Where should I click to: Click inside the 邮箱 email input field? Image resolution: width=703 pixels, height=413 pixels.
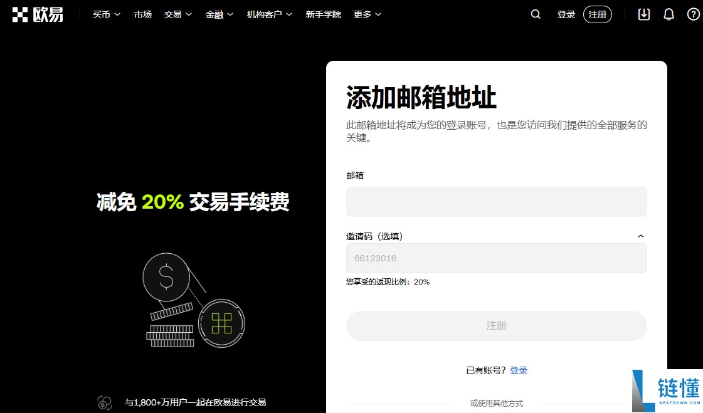[x=496, y=201]
